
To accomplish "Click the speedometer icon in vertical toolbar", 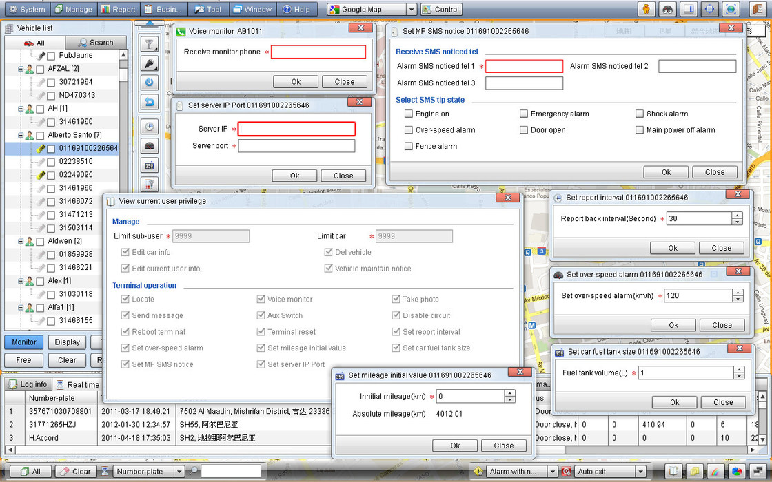I will pos(150,146).
